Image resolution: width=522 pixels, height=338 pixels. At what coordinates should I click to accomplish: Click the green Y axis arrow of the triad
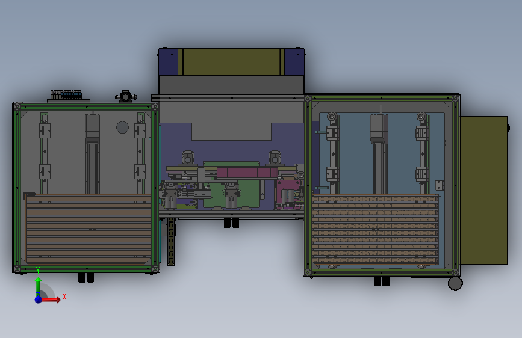click(x=39, y=286)
